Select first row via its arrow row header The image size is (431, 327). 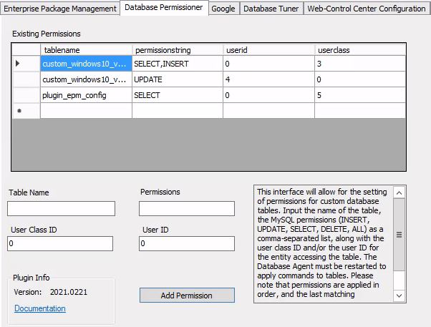[19, 64]
